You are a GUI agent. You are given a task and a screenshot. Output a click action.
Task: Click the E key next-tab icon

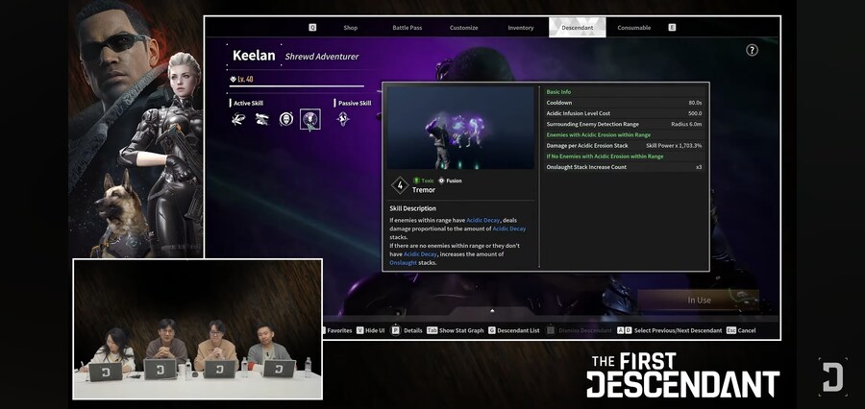tap(672, 28)
